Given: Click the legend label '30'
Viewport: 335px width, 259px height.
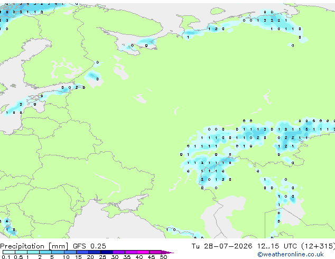Looking at the screenshot, I should (x=115, y=257).
